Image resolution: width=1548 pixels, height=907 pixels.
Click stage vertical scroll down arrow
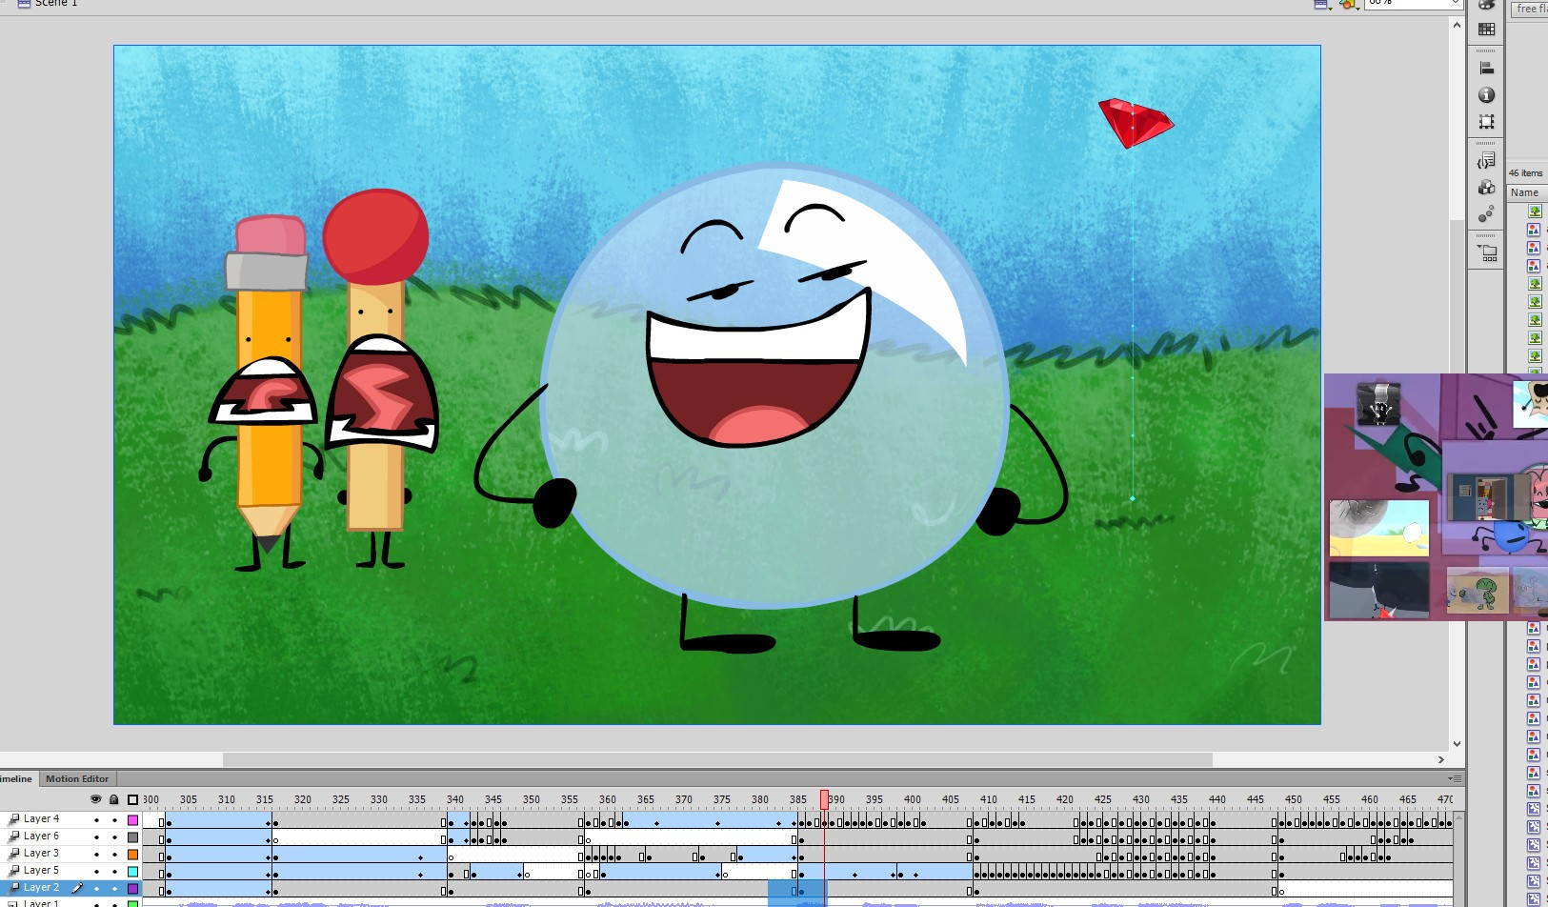pos(1457,744)
